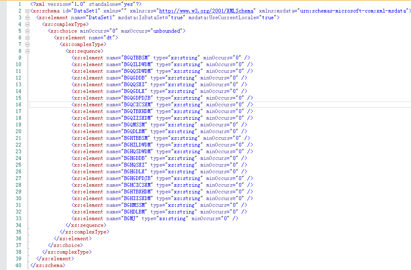Click the BGQQSDWDM element name
Image resolution: width=411 pixels, height=270 pixels.
point(138,71)
